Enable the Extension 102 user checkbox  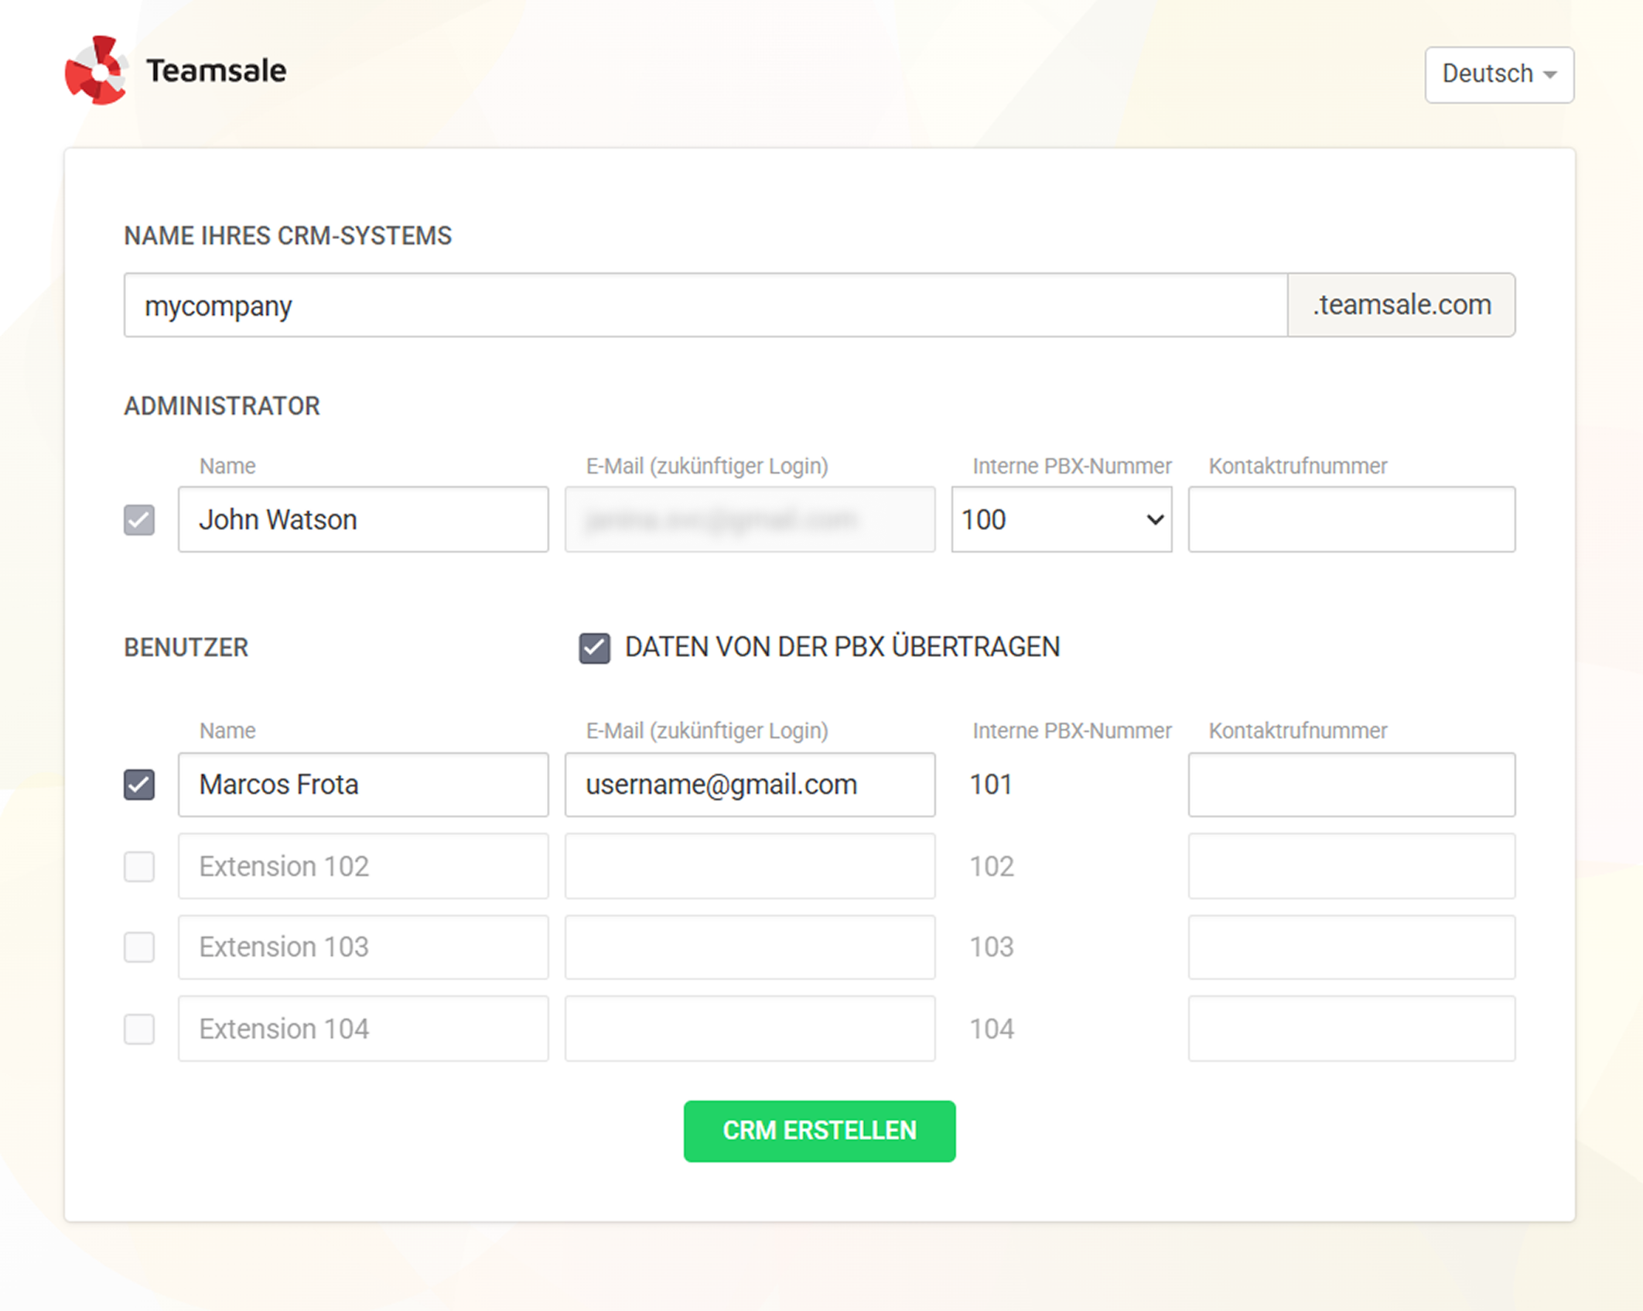(139, 867)
